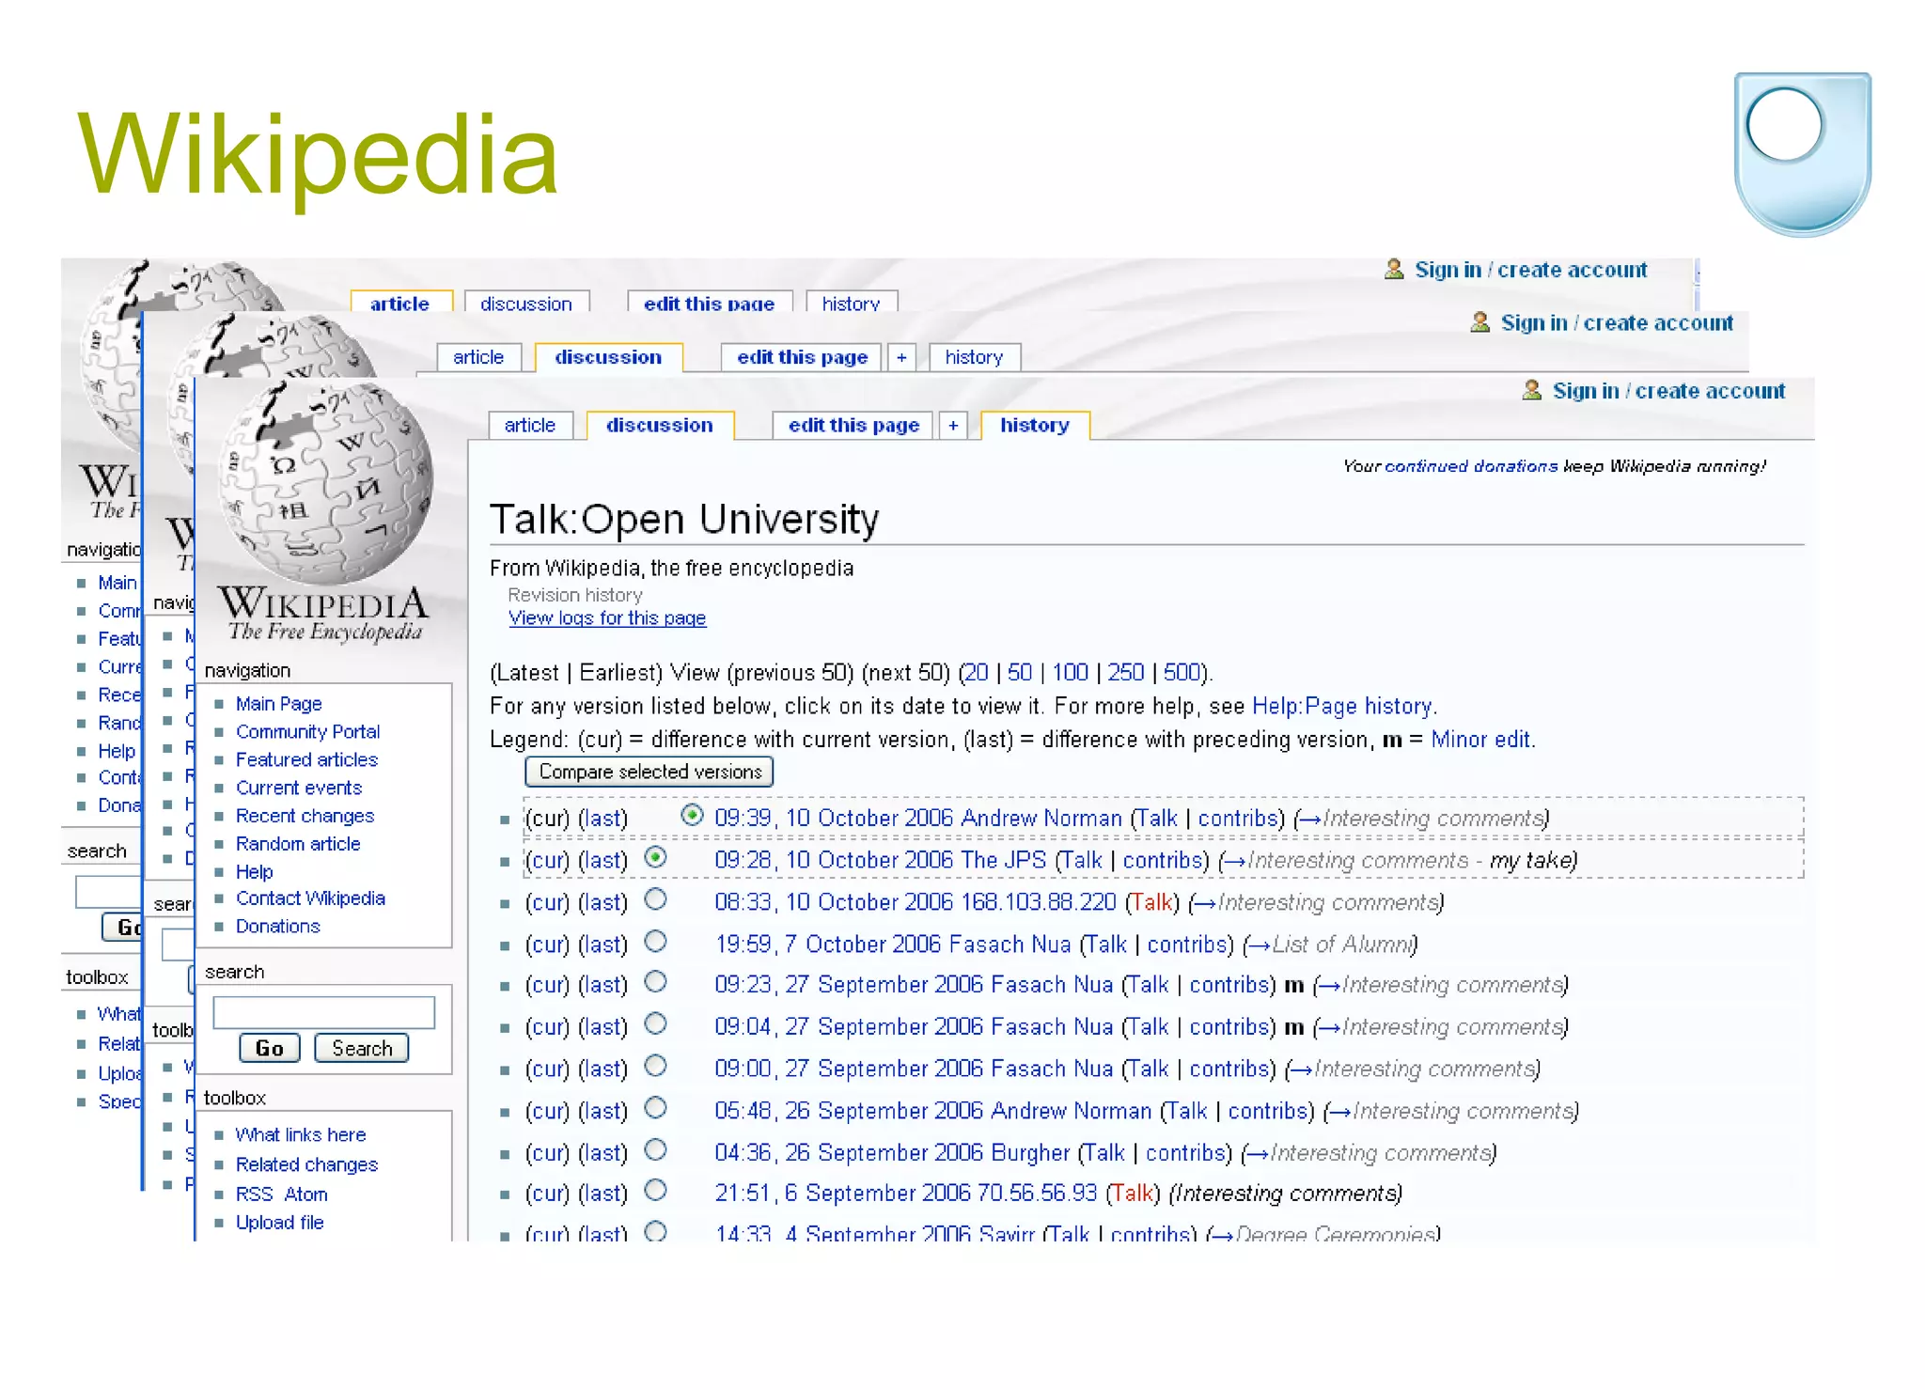The width and height of the screenshot is (1925, 1390).
Task: Open revision 21:51, 6 September 2006
Action: pos(842,1194)
